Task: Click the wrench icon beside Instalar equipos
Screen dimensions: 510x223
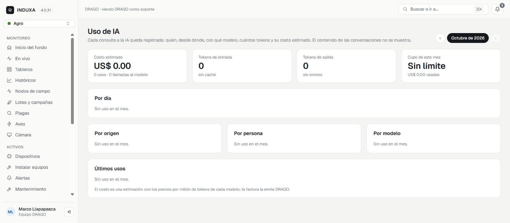Action: [9, 167]
